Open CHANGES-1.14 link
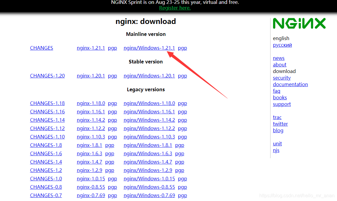Image resolution: width=337 pixels, height=201 pixels. [x=47, y=120]
